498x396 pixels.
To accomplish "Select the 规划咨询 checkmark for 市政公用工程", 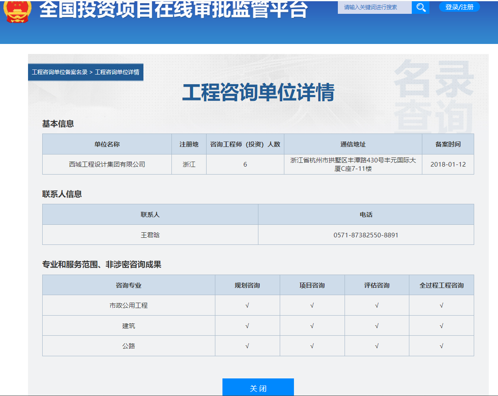I will tap(247, 305).
